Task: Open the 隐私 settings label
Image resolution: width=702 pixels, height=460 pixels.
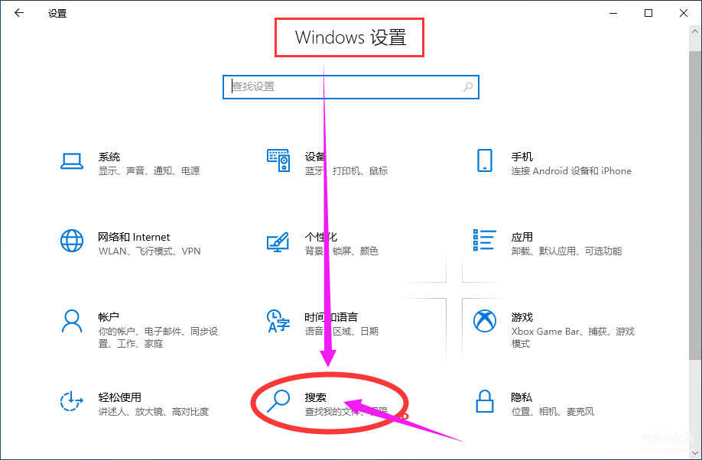Action: tap(522, 397)
